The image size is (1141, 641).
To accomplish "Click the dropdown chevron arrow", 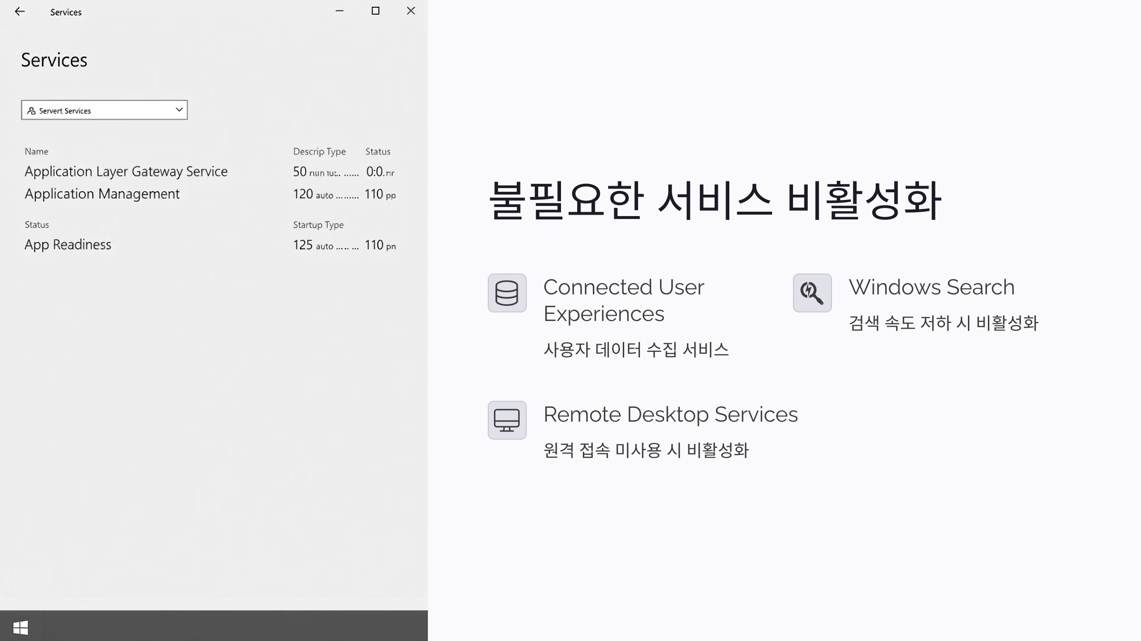I will coord(179,110).
